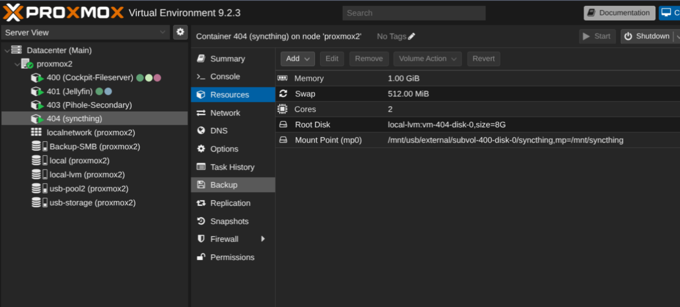View the Task History tab
This screenshot has width=680, height=307.
coord(233,167)
